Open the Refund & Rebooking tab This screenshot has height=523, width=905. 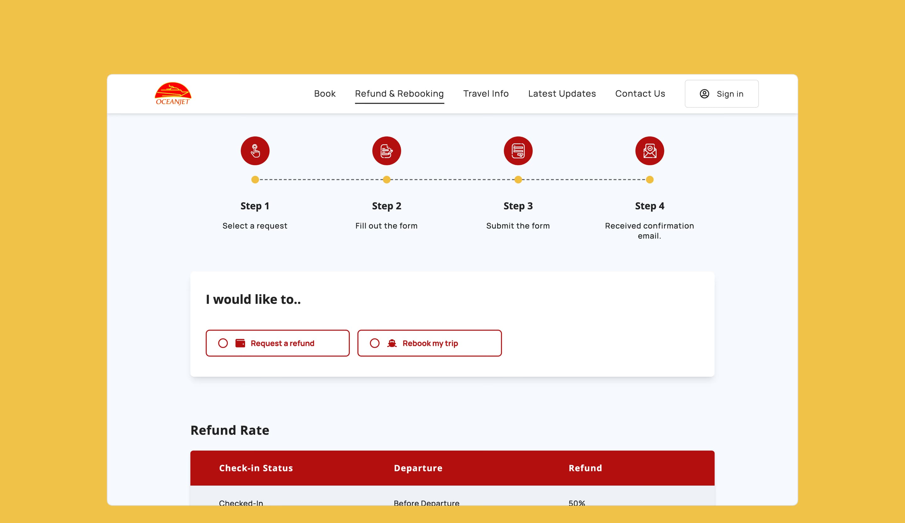399,94
